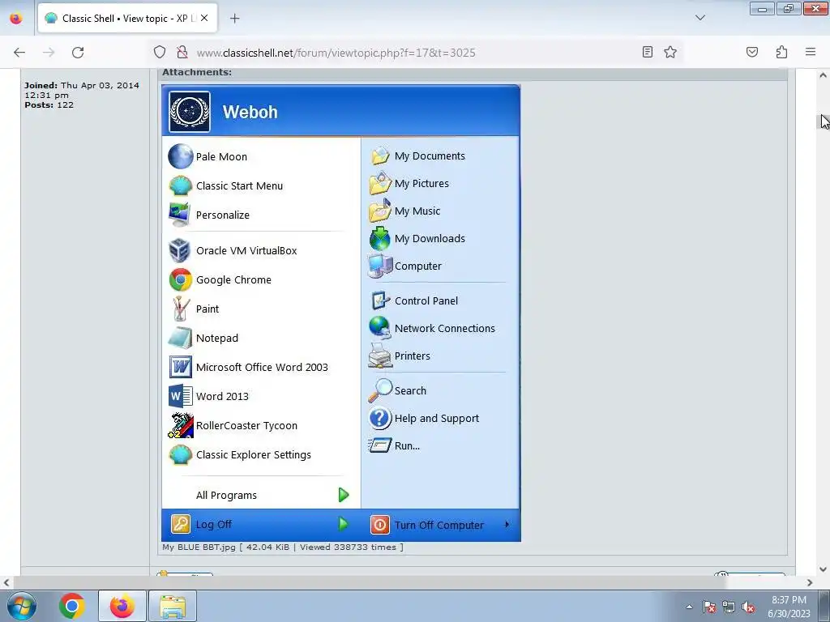Click the Classic Explorer Settings shell icon
Screen dimensions: 830x622
[x=181, y=454]
